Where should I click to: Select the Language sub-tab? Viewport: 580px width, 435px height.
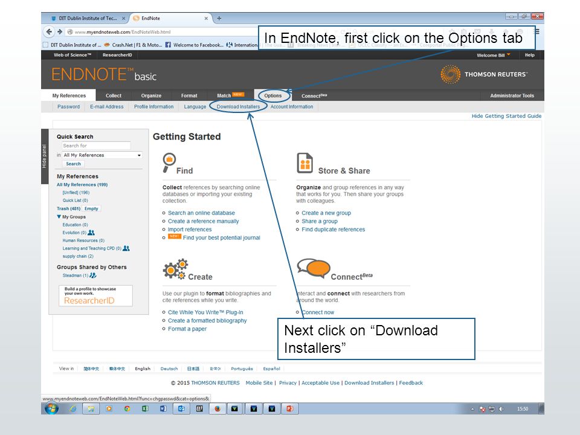(195, 106)
